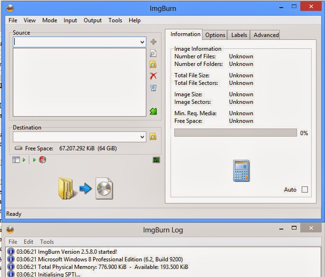Click the 0% image size progress bar

click(x=236, y=133)
